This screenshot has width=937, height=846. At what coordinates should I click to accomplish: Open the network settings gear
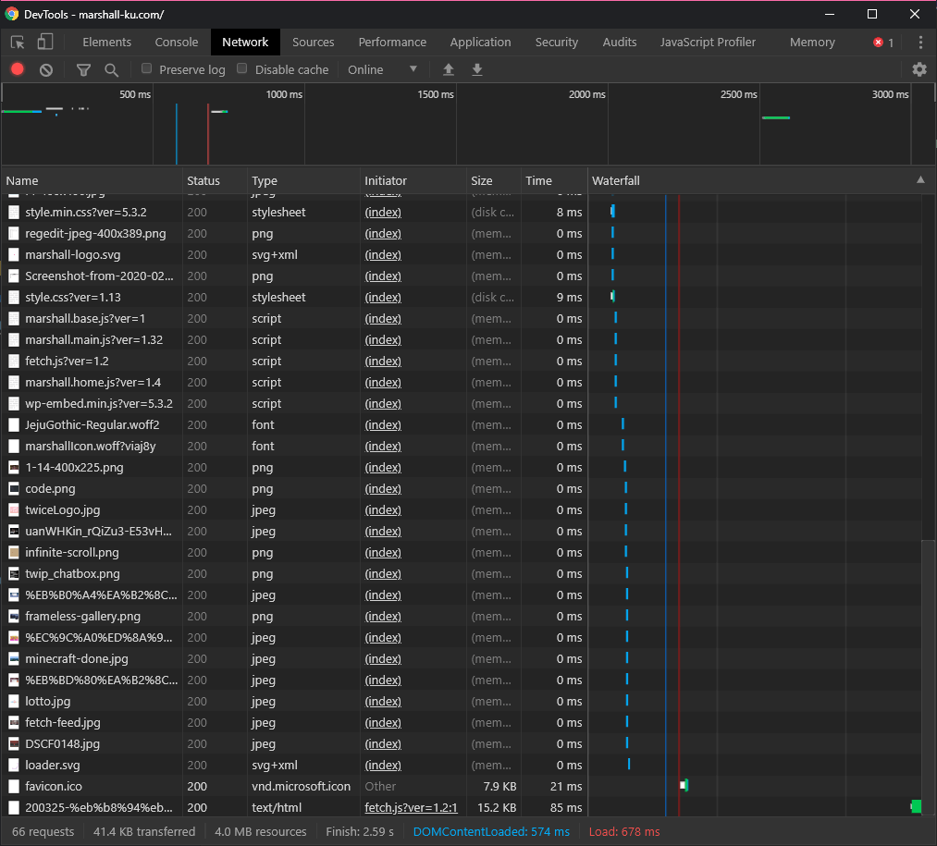coord(919,69)
